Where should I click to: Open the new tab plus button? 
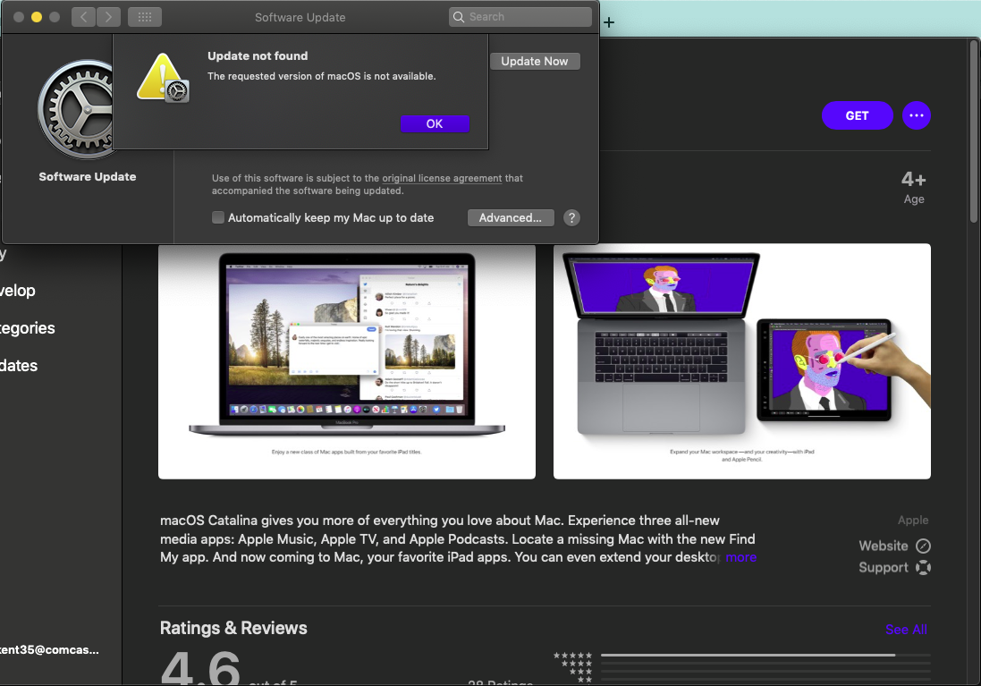coord(609,22)
